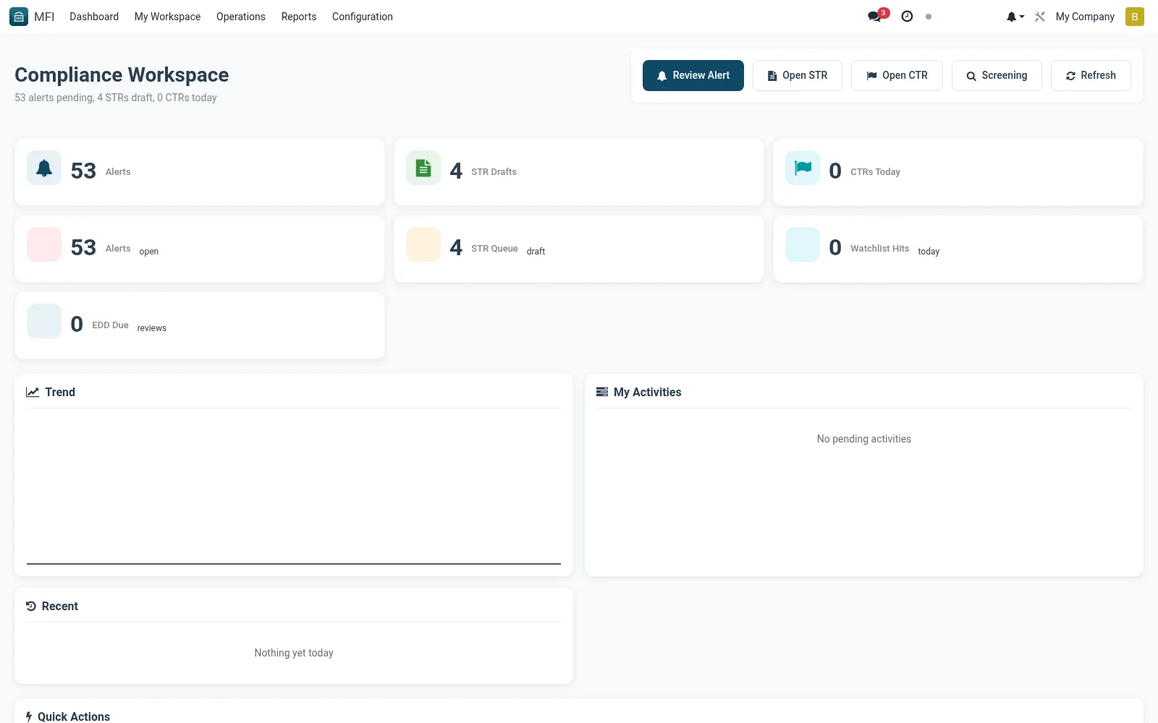Open the Configuration menu
The height and width of the screenshot is (723, 1158).
(363, 17)
